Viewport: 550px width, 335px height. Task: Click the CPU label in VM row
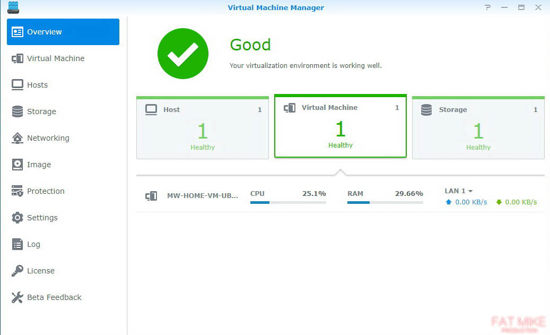(257, 193)
